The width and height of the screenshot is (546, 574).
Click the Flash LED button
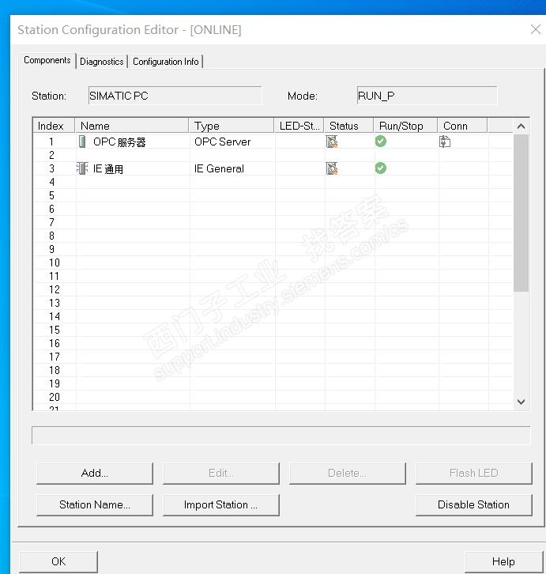point(473,473)
